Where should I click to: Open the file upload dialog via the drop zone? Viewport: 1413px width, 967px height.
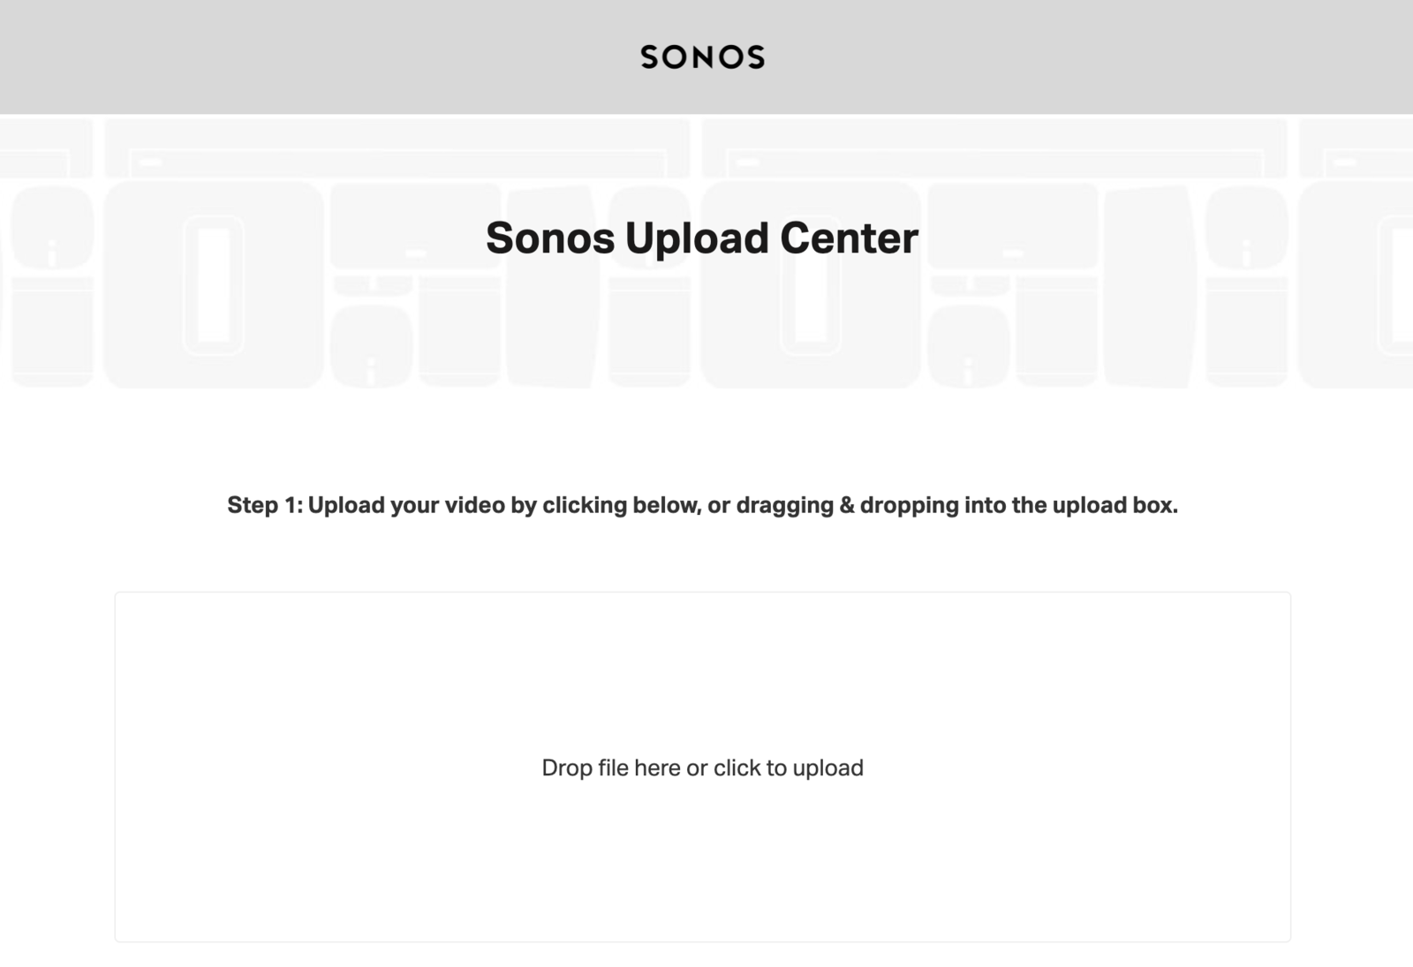[x=702, y=768]
